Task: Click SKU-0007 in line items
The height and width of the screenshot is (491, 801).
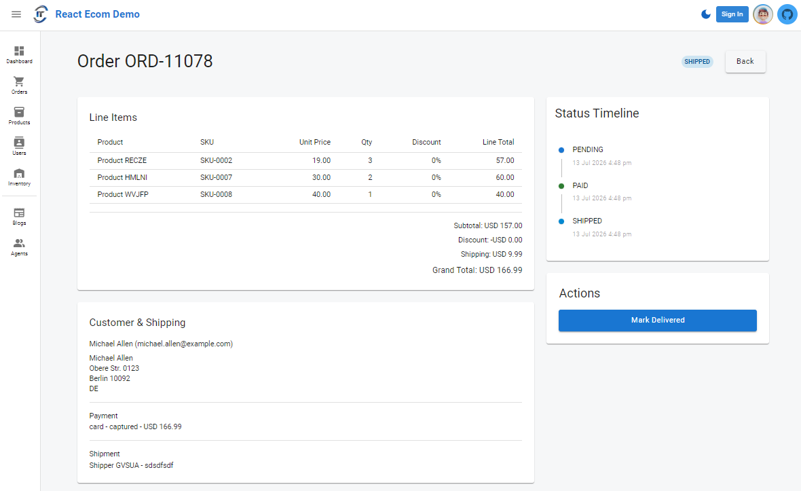Action: 216,177
